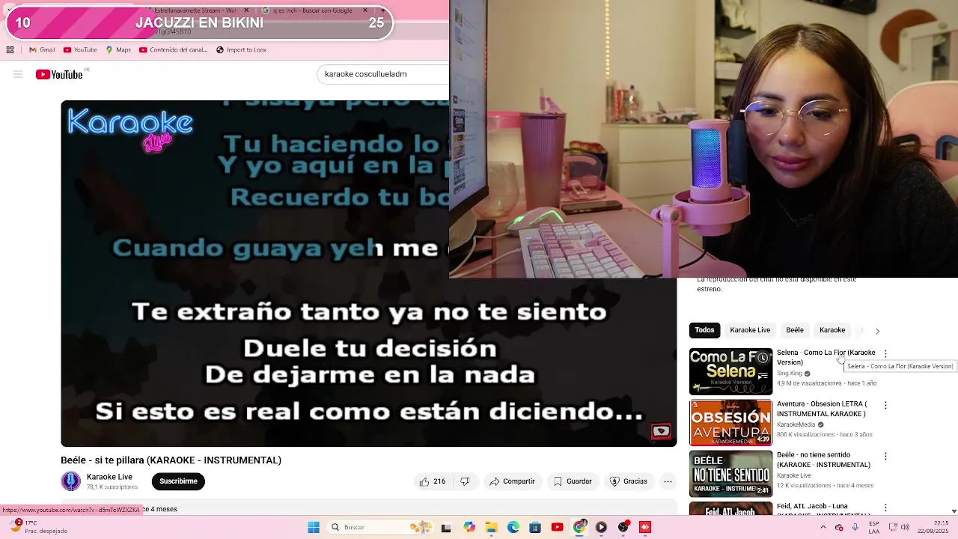This screenshot has width=958, height=539.
Task: Subscribe with the Suscribirme button
Action: click(x=178, y=481)
